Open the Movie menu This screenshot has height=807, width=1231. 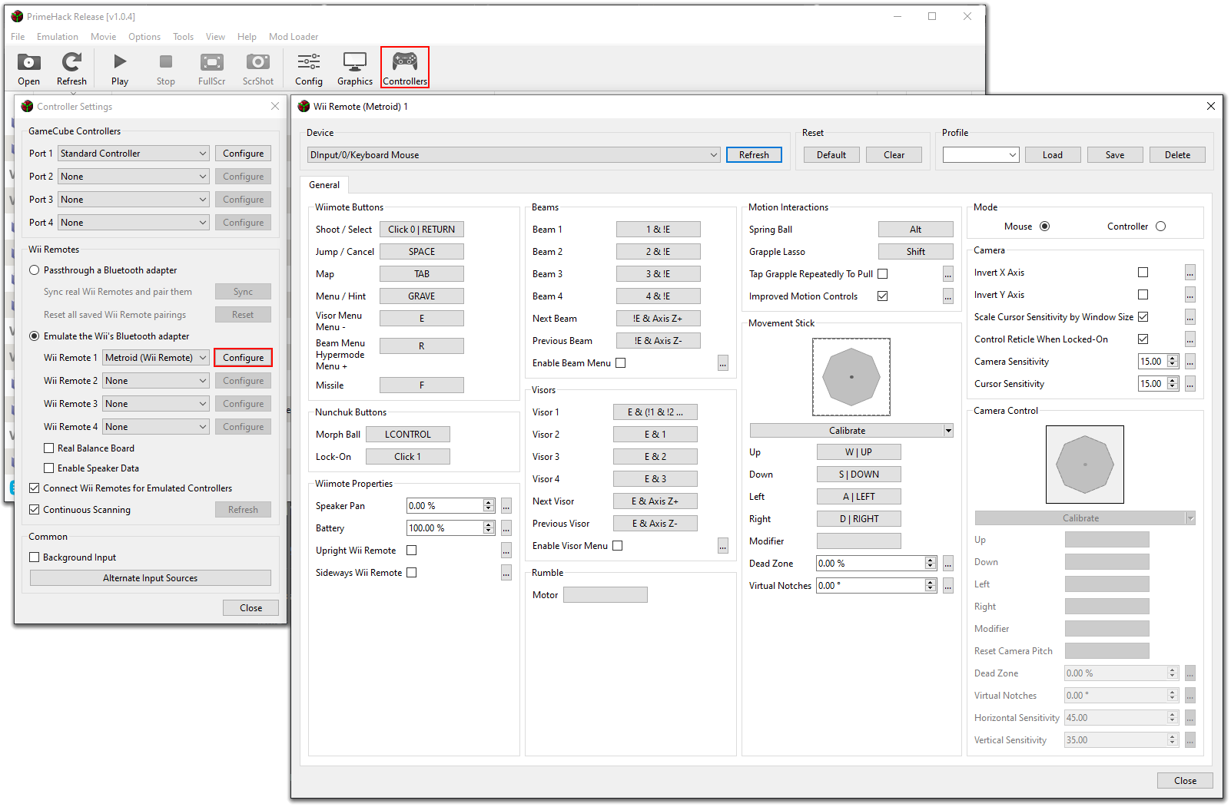103,37
